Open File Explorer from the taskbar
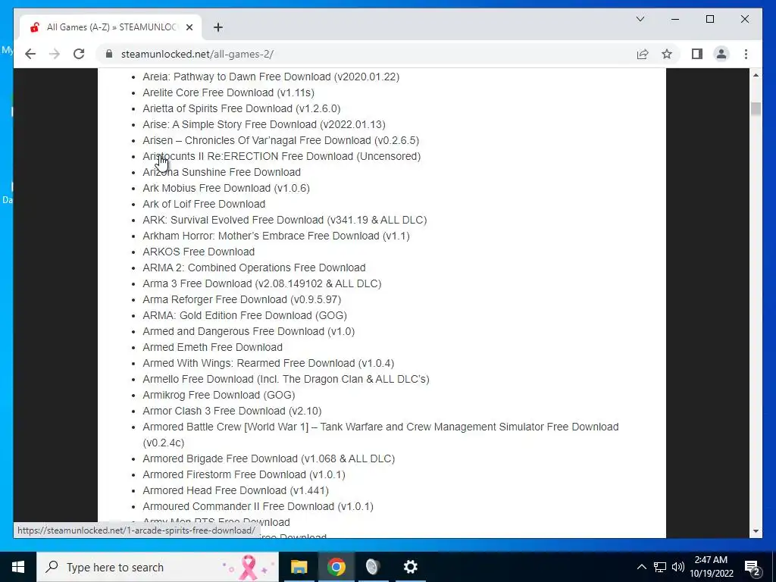Viewport: 776px width, 582px height. point(299,567)
